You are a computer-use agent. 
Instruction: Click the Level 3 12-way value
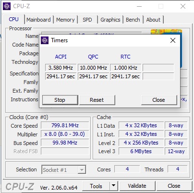pyautogui.click(x=176, y=151)
